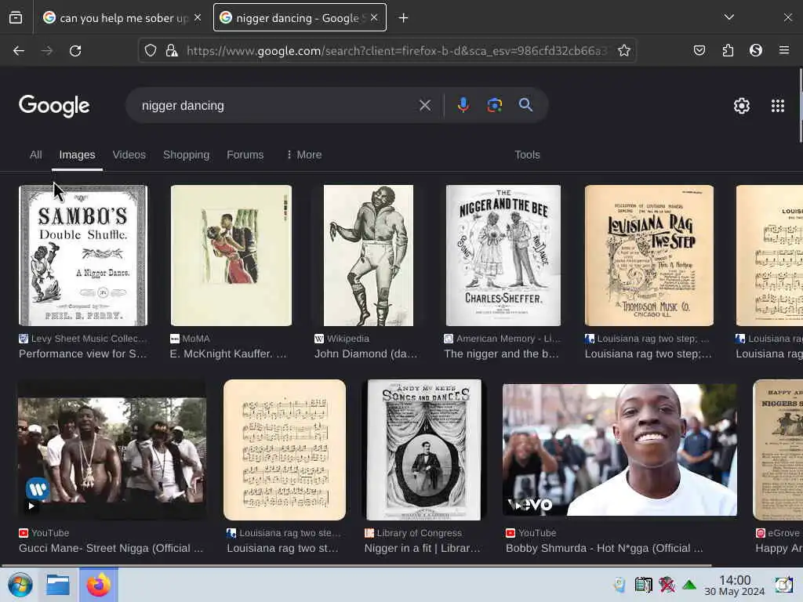Close the 'can you help me sober up' tab
The width and height of the screenshot is (803, 602).
click(x=198, y=18)
